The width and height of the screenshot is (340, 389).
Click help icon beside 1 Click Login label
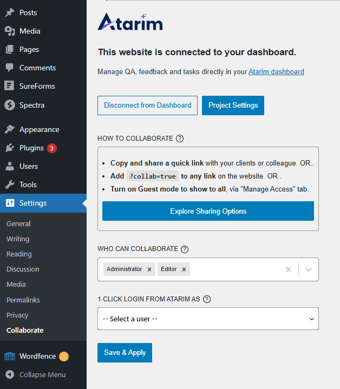[x=207, y=299]
